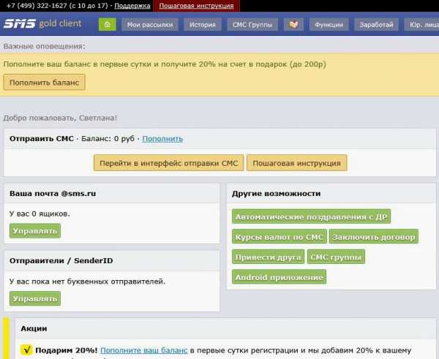Click the Пополнить link next to balance

(162, 138)
